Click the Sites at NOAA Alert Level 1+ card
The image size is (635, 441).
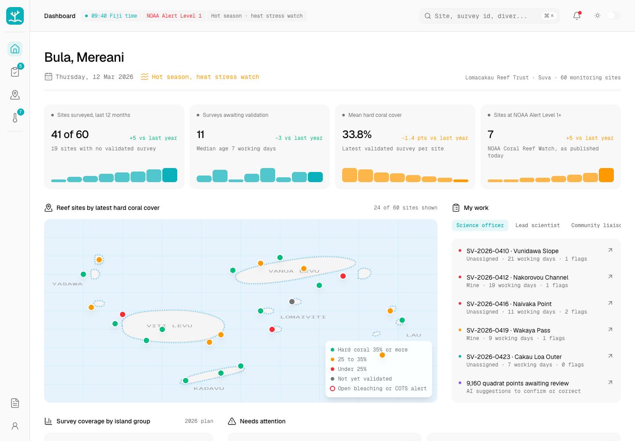pos(551,147)
